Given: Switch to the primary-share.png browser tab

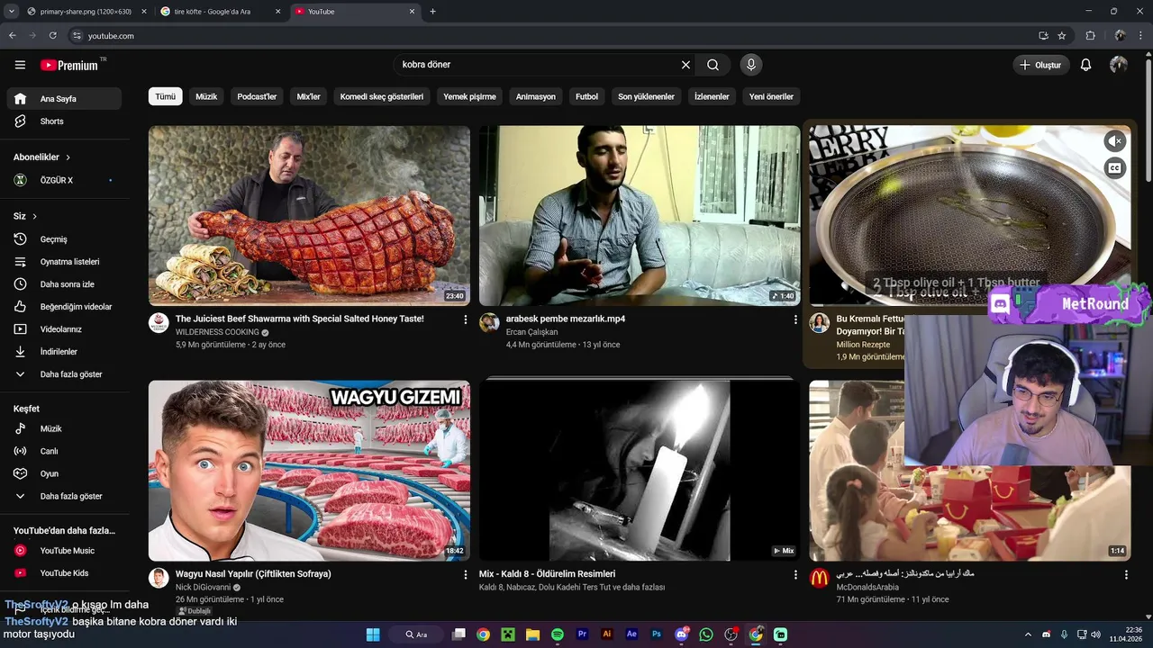Looking at the screenshot, I should click(86, 12).
